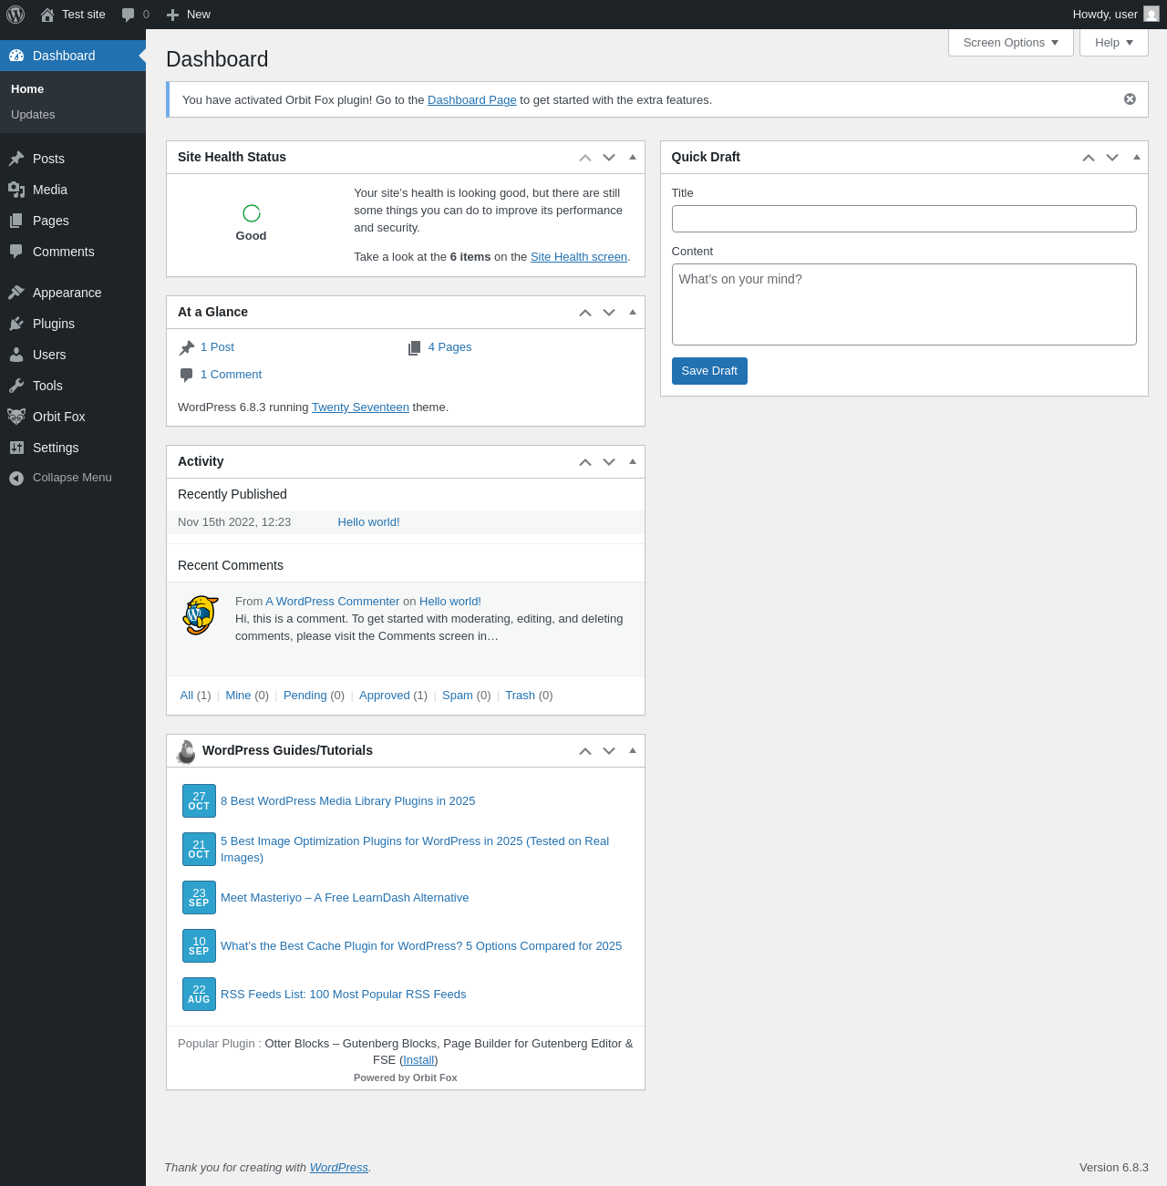Image resolution: width=1167 pixels, height=1186 pixels.
Task: Open Orbit Fox from the sidebar
Action: 58,417
